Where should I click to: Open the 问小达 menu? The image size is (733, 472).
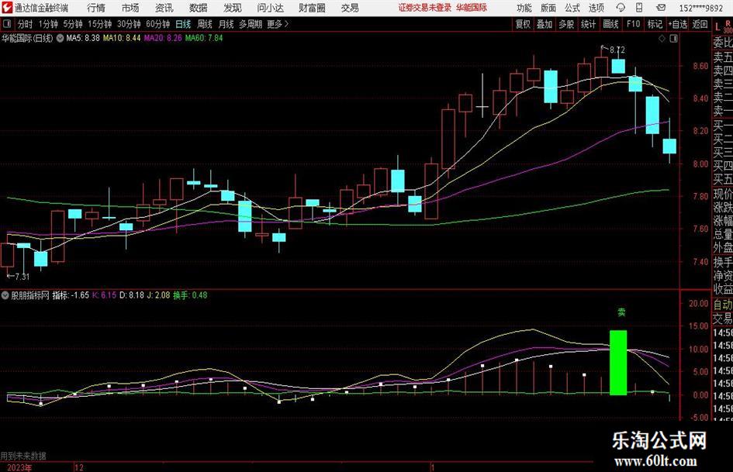point(270,8)
